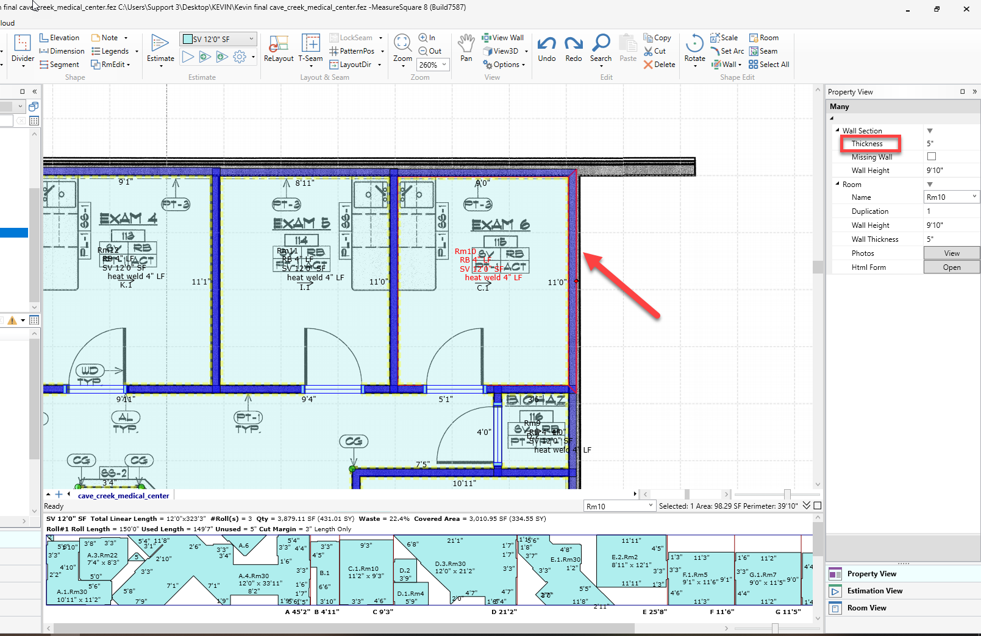Choose the Set Arc tool
Viewport: 981px width, 636px height.
pos(727,51)
